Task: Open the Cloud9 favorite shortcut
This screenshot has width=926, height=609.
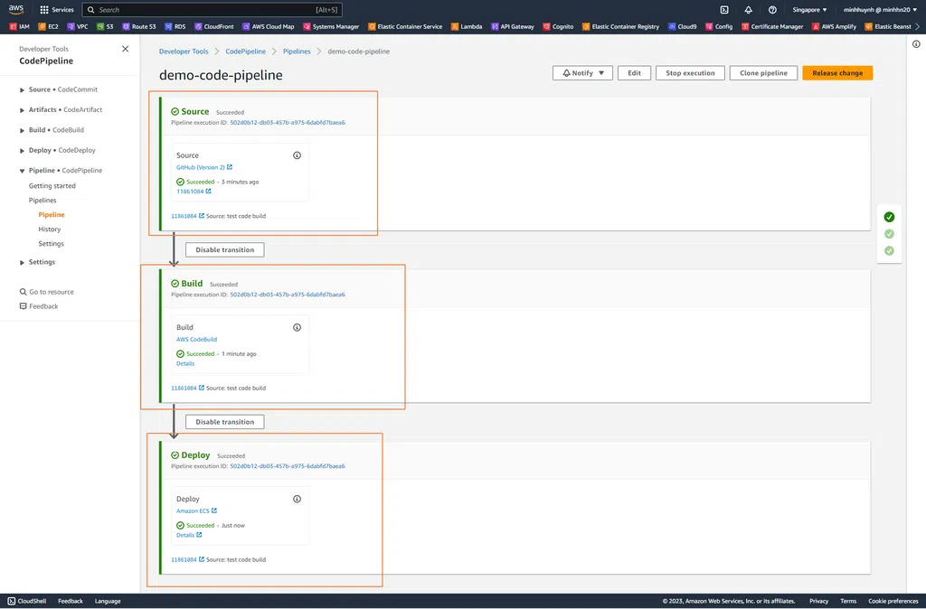Action: point(682,26)
